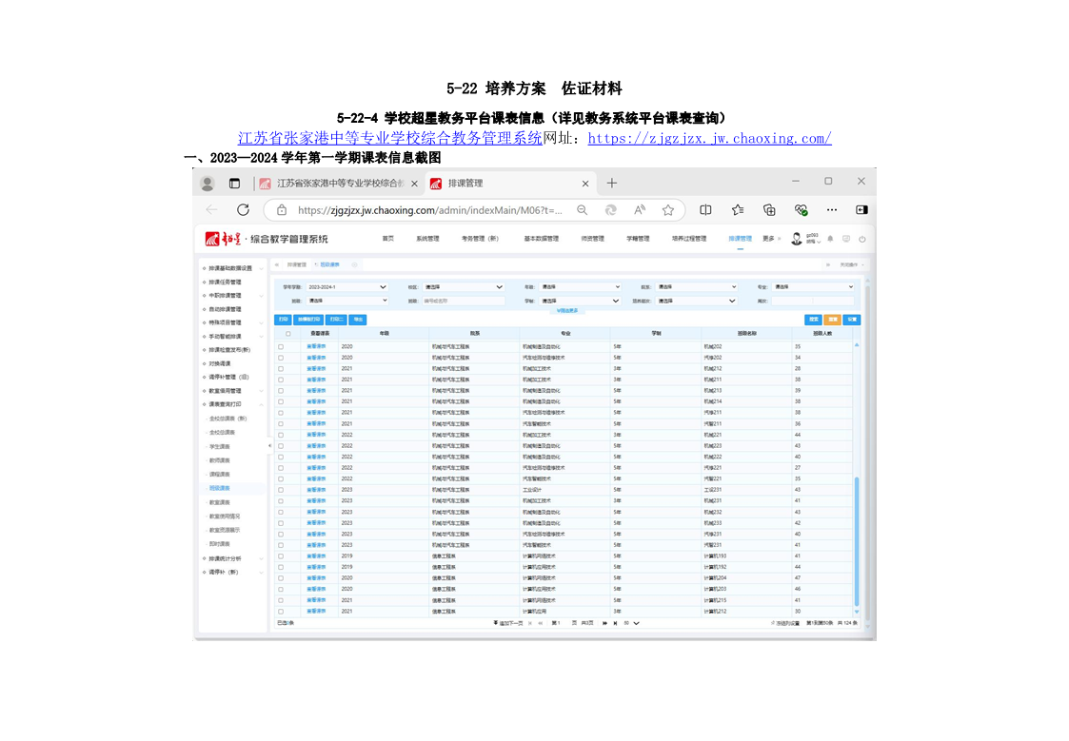The height and width of the screenshot is (741, 1069).
Task: Click the power logout icon in system header
Action: [x=862, y=239]
